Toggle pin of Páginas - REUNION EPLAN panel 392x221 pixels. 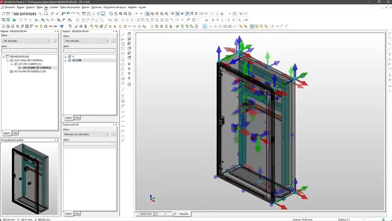point(55,32)
